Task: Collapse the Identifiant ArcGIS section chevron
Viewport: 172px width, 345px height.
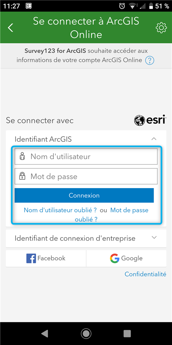Action: tap(154, 139)
